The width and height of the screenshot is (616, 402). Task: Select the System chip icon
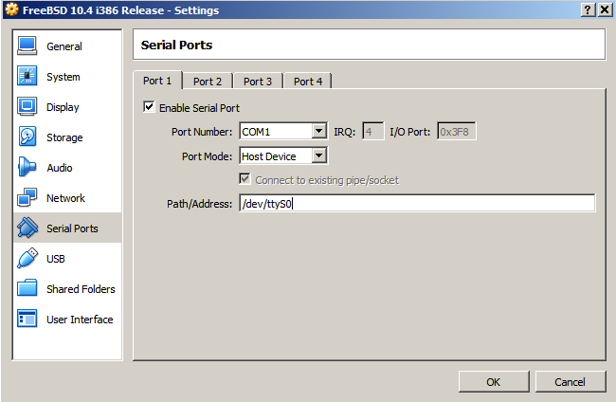pyautogui.click(x=27, y=76)
